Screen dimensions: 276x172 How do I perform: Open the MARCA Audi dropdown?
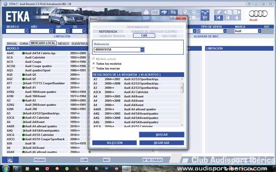260,31
